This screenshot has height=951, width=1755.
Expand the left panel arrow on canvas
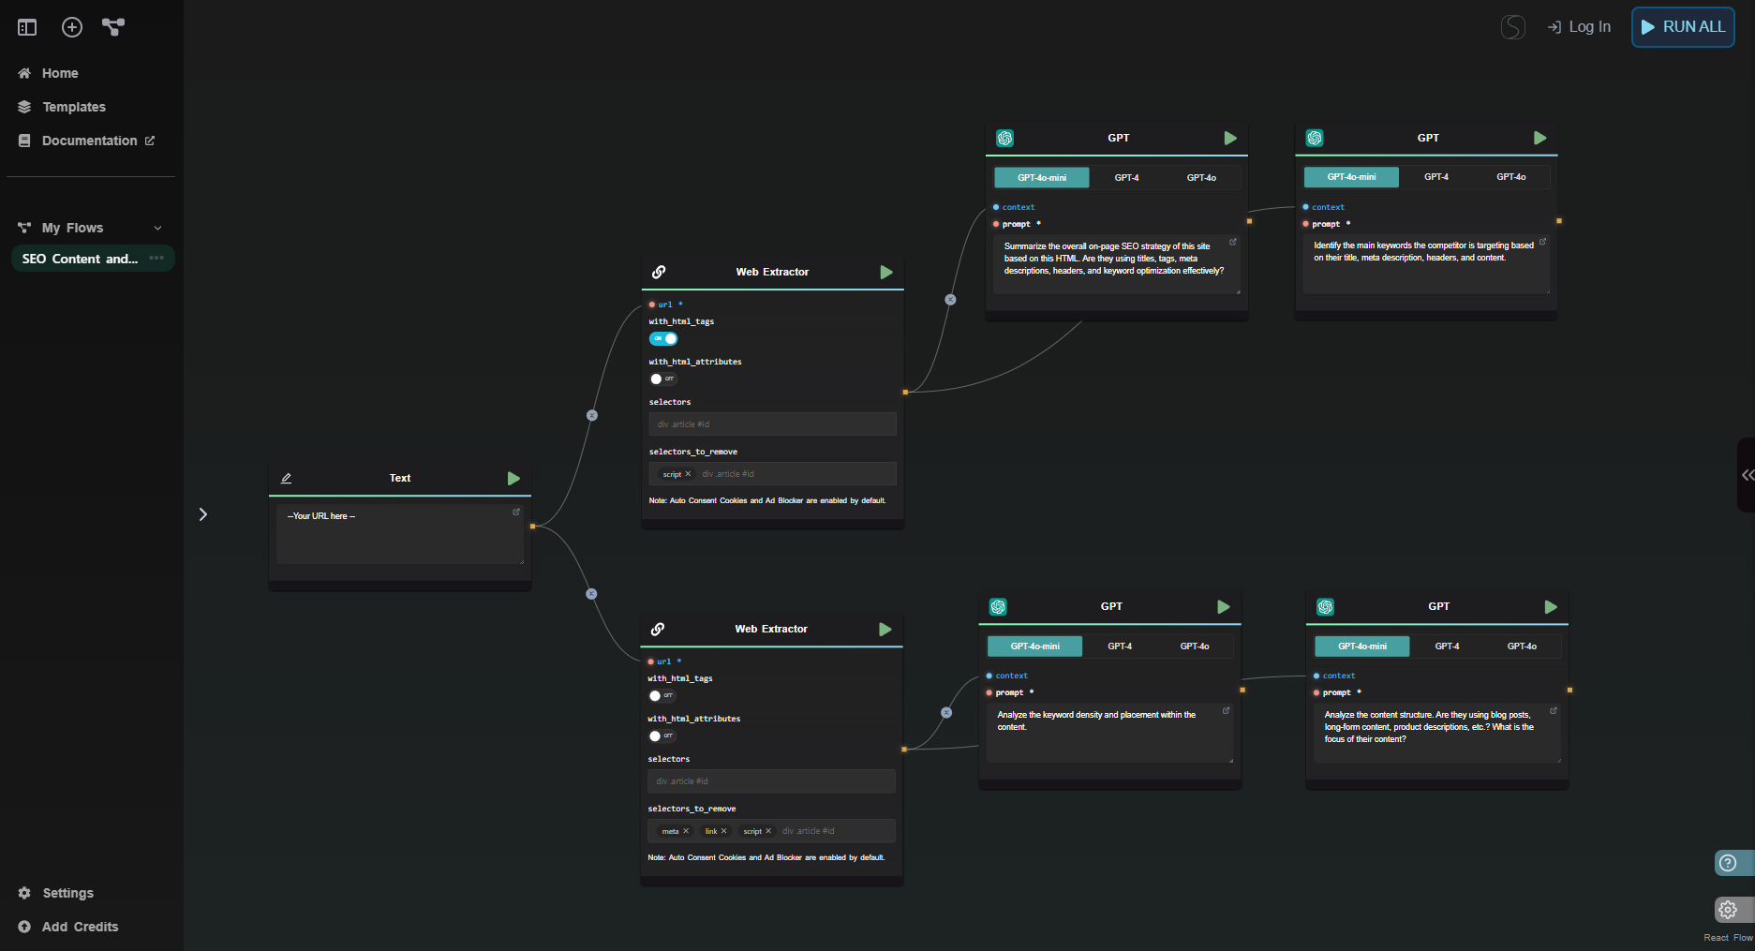[x=203, y=514]
